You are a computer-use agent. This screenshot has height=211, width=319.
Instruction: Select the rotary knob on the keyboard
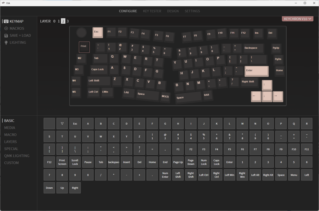(x=81, y=32)
